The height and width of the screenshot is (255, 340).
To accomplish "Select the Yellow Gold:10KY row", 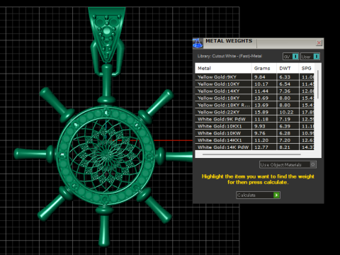I will tap(254, 84).
